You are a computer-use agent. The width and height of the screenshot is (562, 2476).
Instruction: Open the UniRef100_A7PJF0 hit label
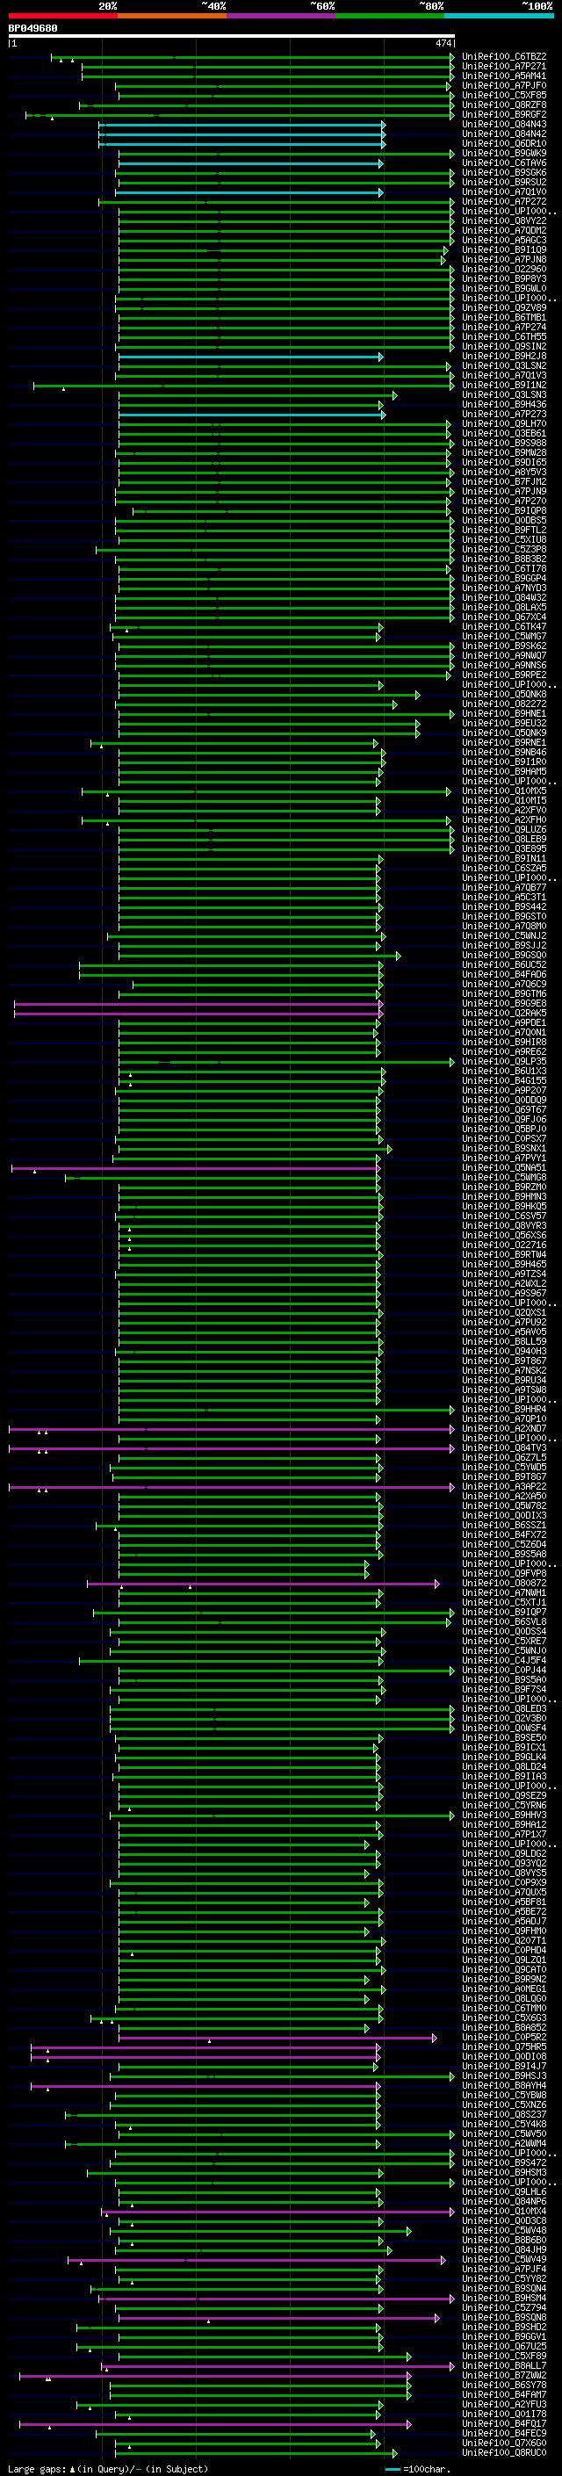coord(504,85)
